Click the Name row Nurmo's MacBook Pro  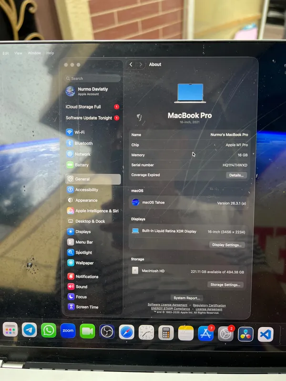coord(189,135)
